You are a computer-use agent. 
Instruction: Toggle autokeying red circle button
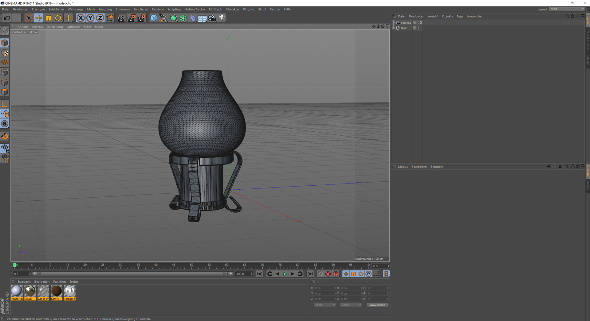pyautogui.click(x=328, y=274)
